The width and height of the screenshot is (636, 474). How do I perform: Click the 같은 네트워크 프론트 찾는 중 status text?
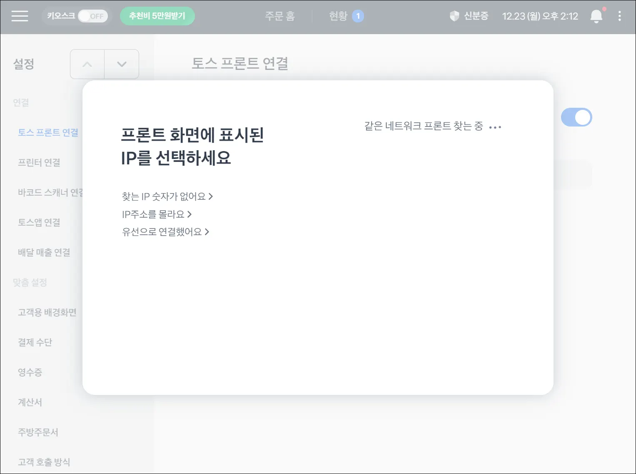tap(424, 126)
